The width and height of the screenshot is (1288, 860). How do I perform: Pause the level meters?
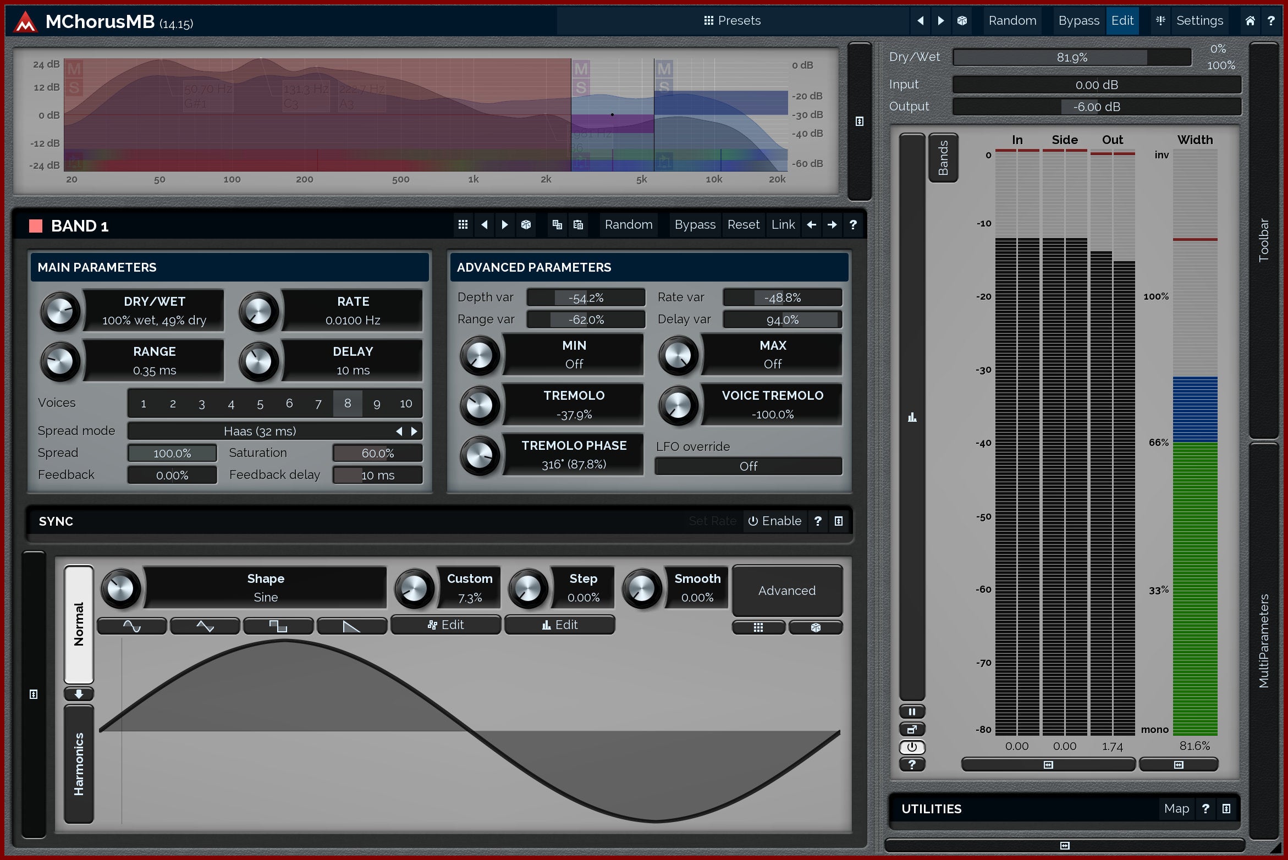912,712
